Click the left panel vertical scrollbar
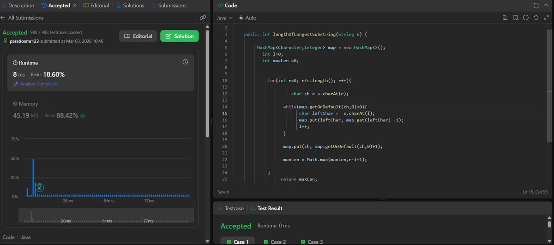The width and height of the screenshot is (554, 245). pyautogui.click(x=207, y=83)
